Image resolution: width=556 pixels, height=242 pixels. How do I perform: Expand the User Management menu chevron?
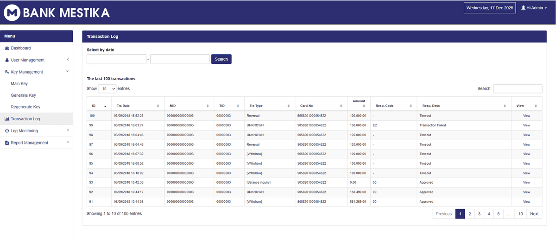tap(68, 60)
